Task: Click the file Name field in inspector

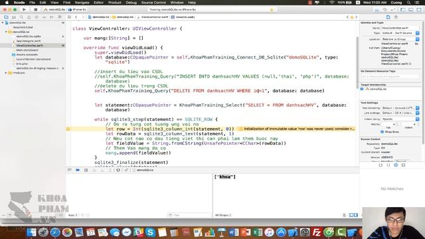Action: [x=400, y=28]
